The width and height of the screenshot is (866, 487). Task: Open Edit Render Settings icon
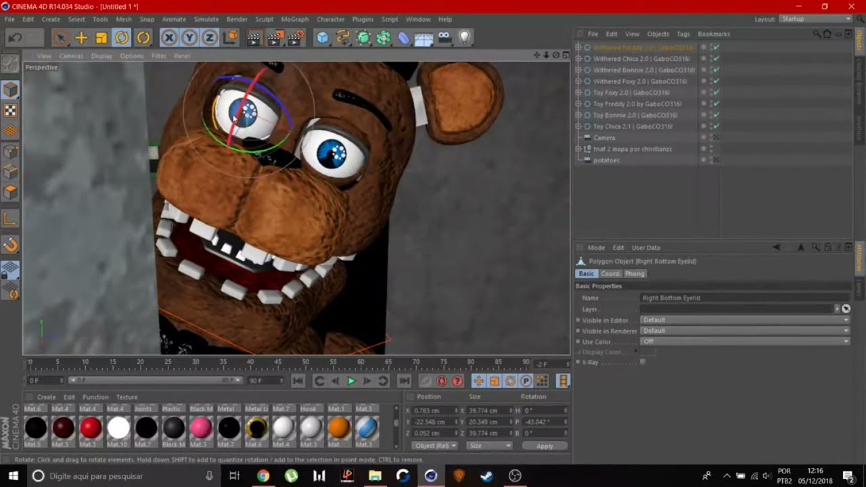[x=296, y=38]
